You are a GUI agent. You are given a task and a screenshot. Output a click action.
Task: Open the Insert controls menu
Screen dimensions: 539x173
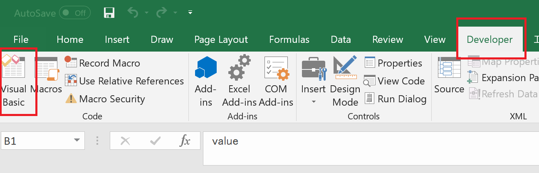[313, 81]
